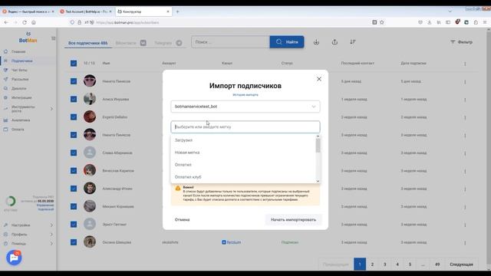Open Чат боты in the sidebar
This screenshot has height=276, width=491.
click(x=18, y=70)
